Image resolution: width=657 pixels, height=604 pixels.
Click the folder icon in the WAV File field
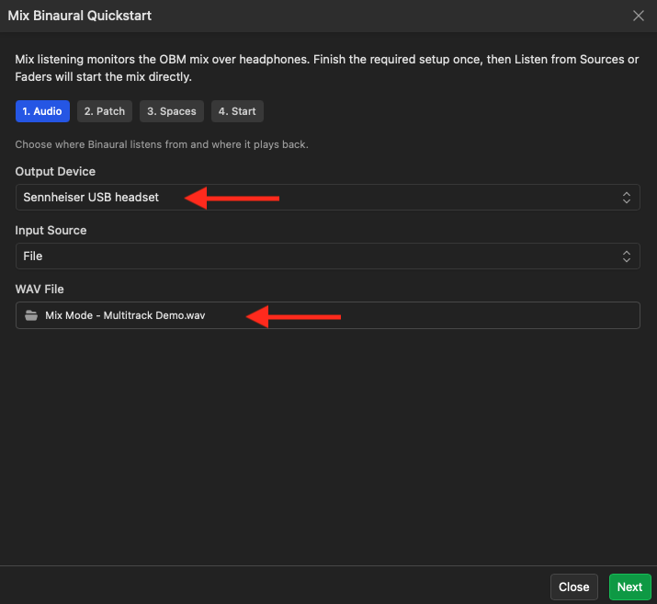coord(31,315)
